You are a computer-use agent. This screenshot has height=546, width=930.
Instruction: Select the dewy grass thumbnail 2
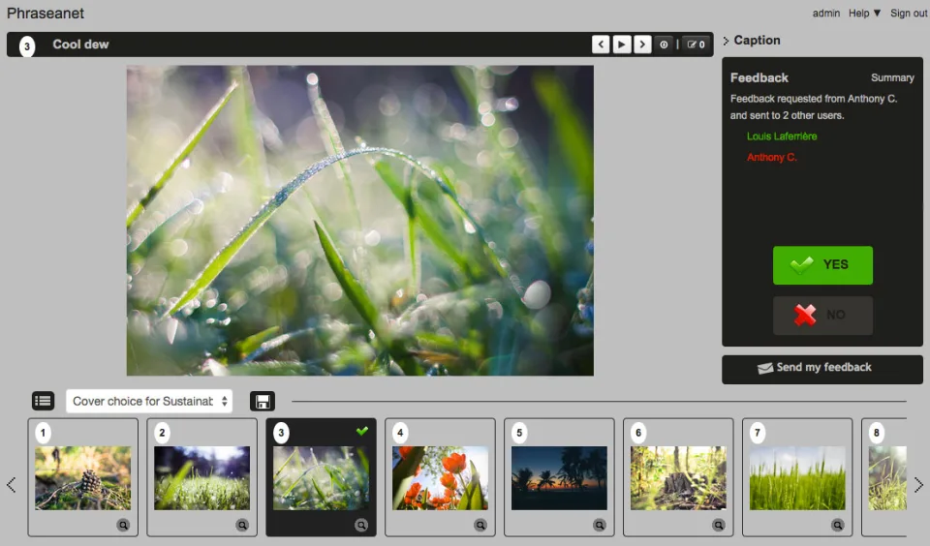pos(202,478)
